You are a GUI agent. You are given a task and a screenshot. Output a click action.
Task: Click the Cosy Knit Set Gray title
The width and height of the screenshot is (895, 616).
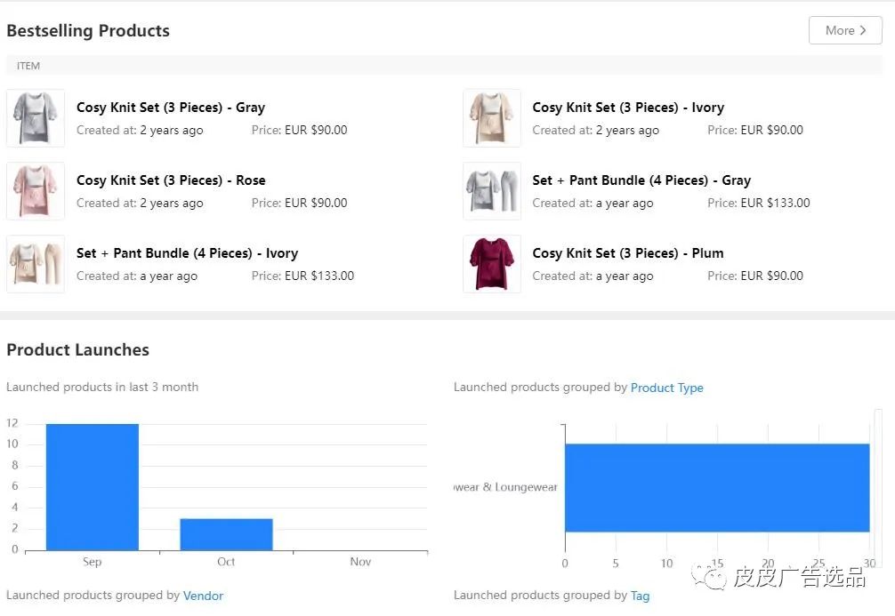[171, 108]
